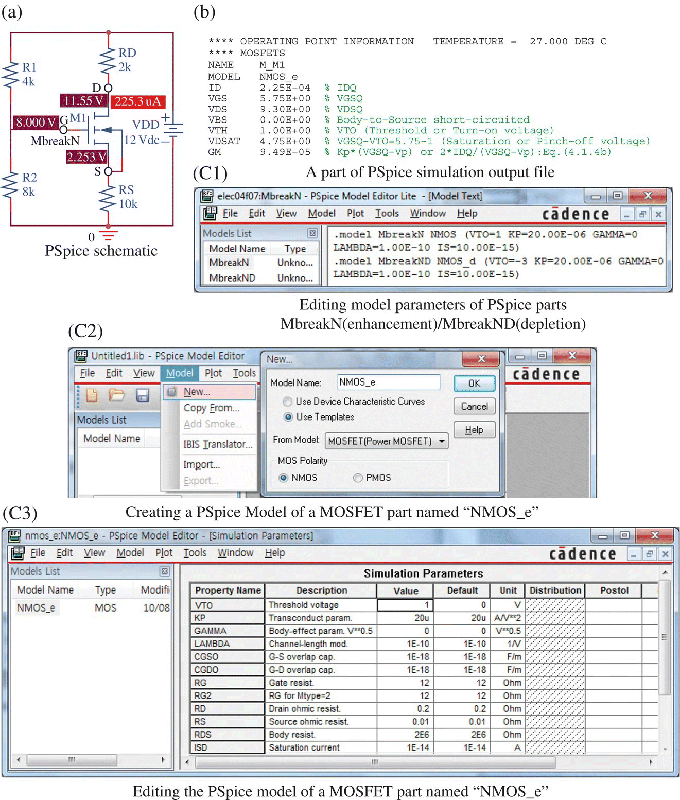Click the Simulation Parameters horizontal scrollbar thumb

coord(374,762)
